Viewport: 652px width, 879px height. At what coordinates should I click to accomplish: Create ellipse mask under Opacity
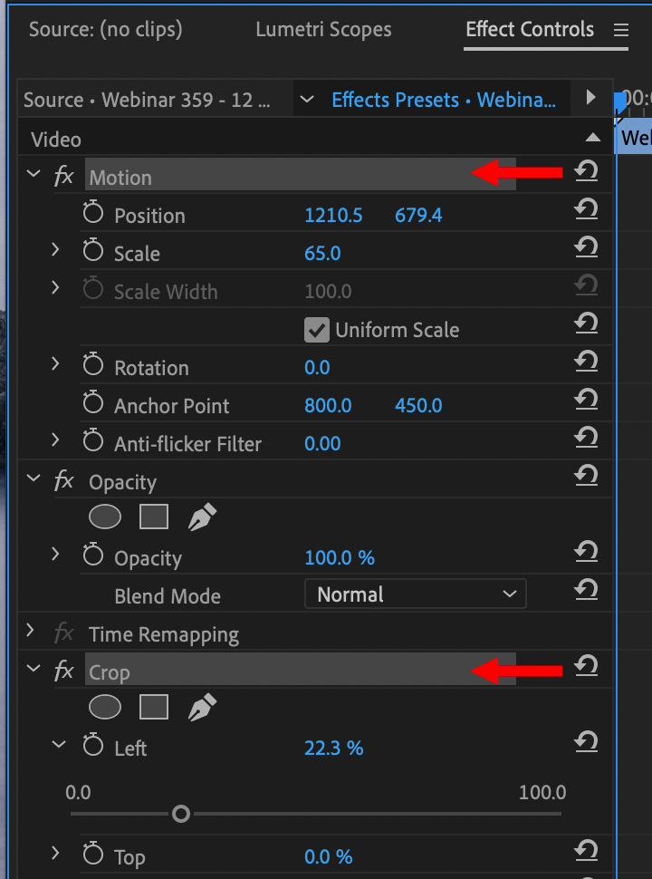tap(105, 517)
